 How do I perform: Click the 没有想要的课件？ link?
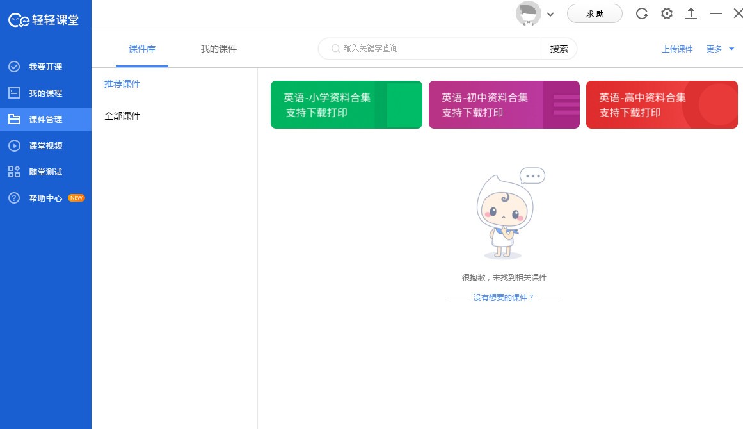point(504,297)
